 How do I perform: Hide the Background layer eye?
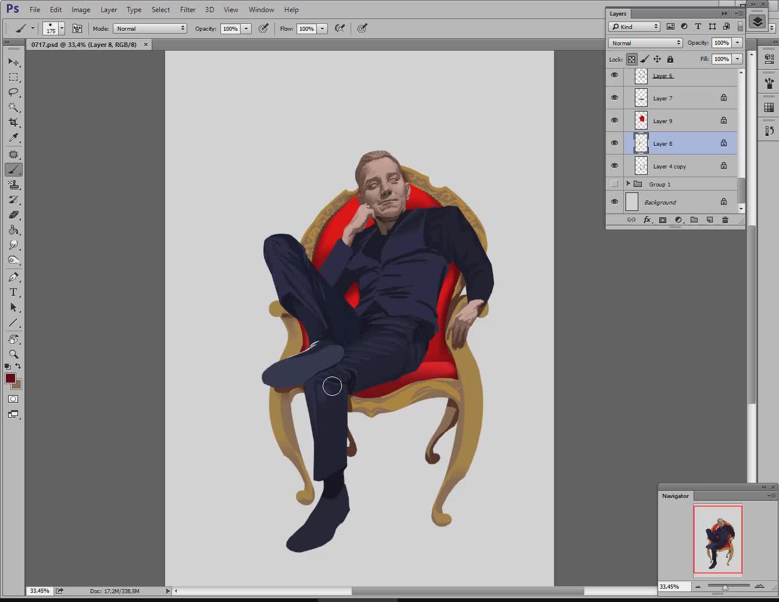614,202
